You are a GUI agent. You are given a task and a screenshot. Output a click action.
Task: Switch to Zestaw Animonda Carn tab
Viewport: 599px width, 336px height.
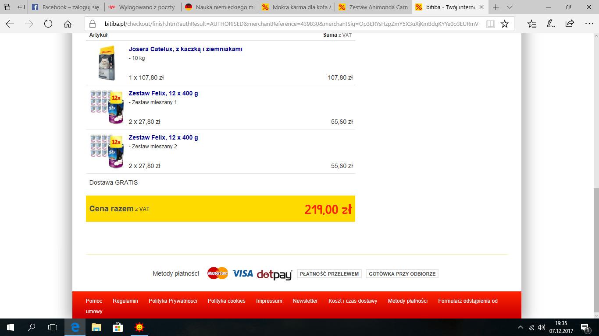(373, 7)
